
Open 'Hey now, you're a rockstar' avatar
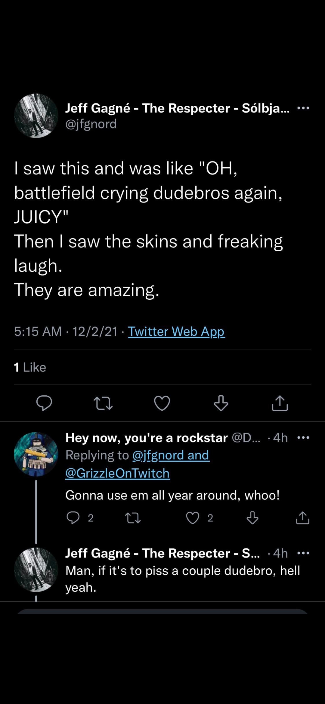pyautogui.click(x=36, y=454)
